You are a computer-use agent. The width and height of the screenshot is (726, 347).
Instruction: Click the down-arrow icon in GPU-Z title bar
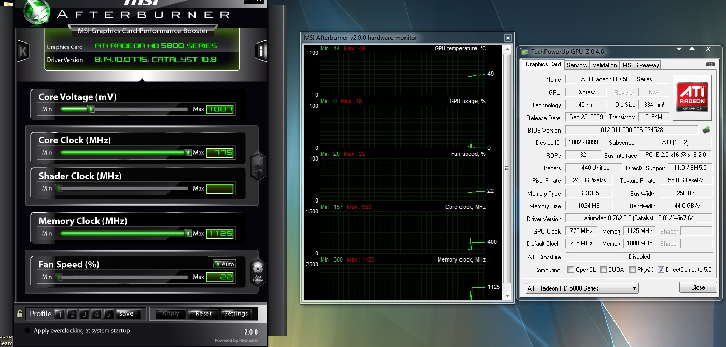[x=679, y=49]
